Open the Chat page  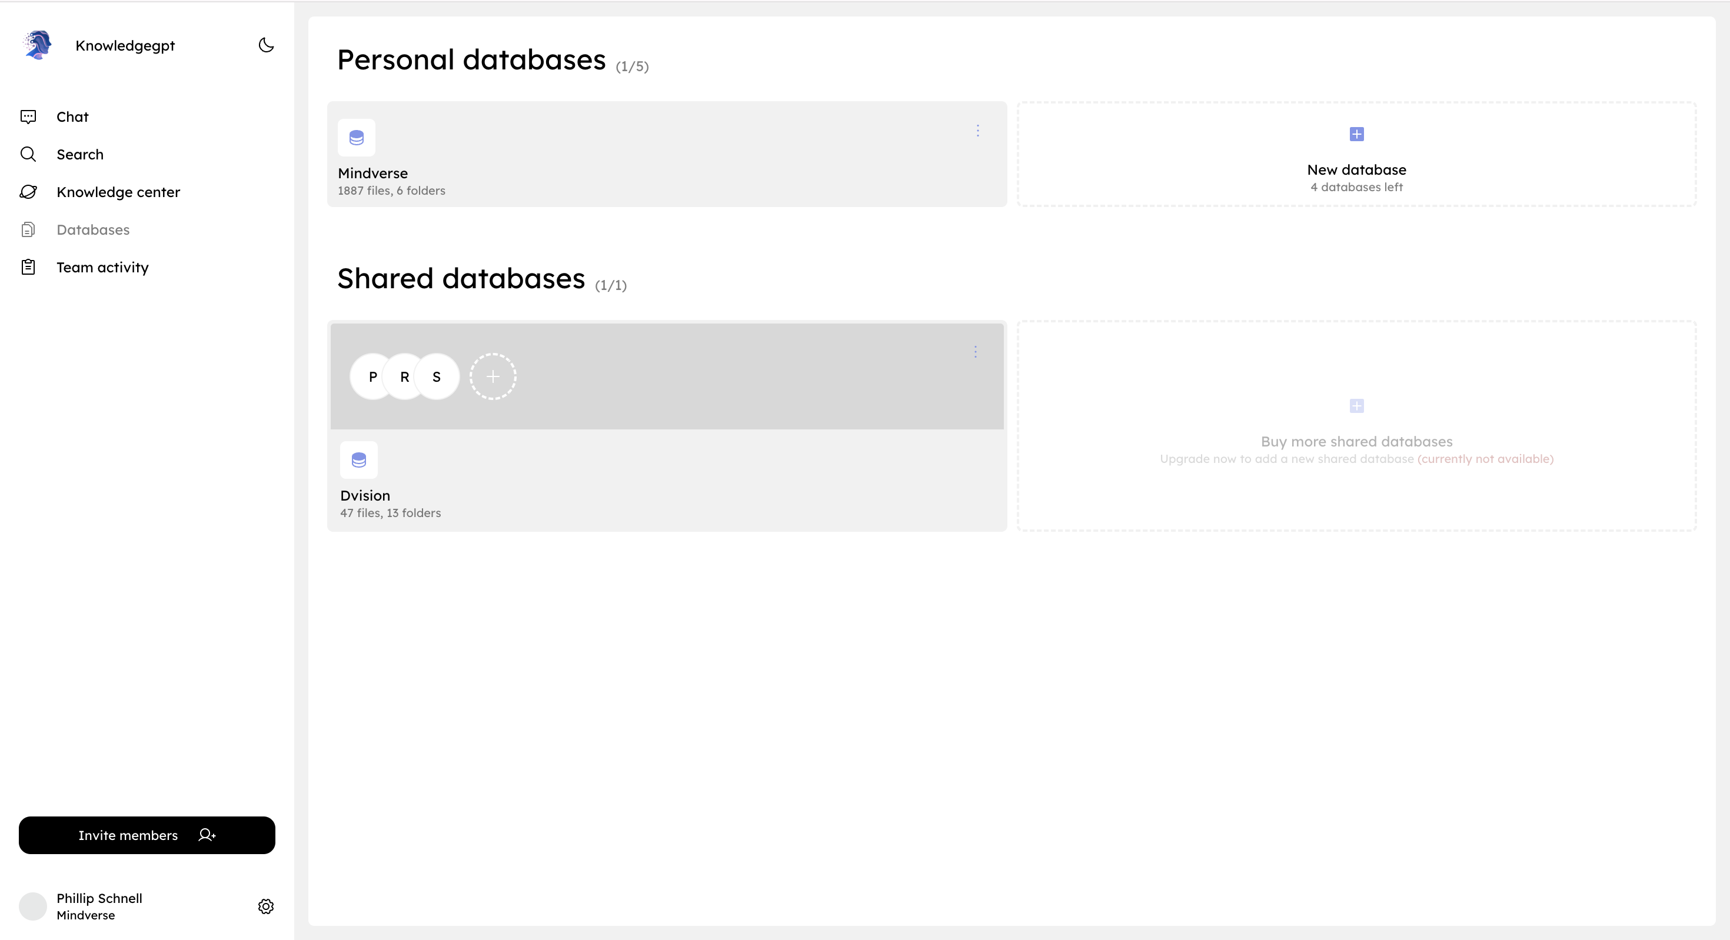coord(72,117)
